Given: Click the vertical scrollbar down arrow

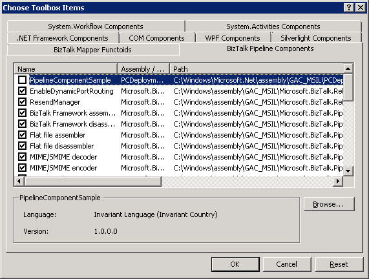Looking at the screenshot, I should click(348, 170).
